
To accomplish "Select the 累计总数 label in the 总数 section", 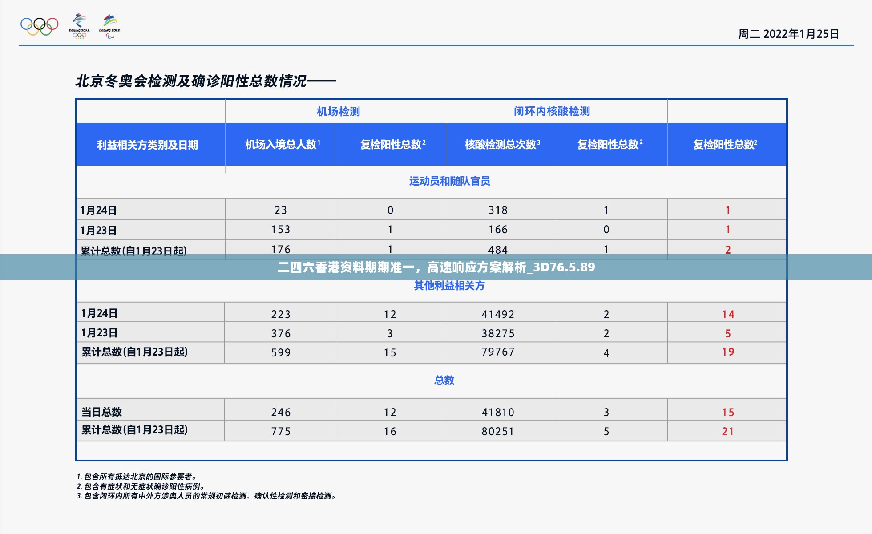I will point(134,430).
